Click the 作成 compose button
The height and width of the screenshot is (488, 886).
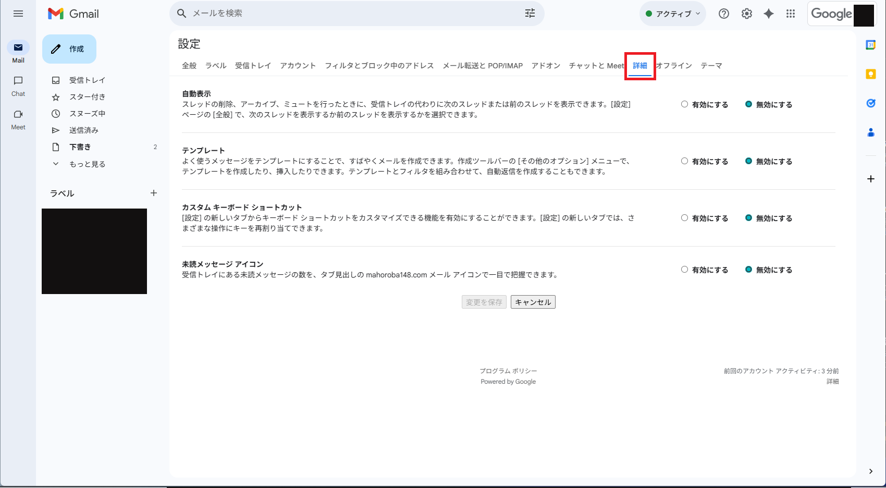tap(69, 49)
